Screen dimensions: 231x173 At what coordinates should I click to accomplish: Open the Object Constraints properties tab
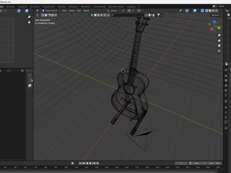pyautogui.click(x=226, y=117)
